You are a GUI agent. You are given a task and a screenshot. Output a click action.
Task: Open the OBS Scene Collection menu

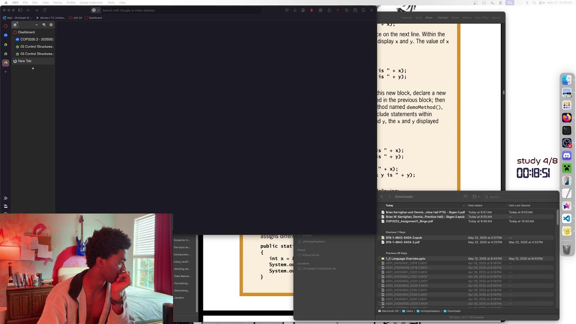[x=91, y=3]
